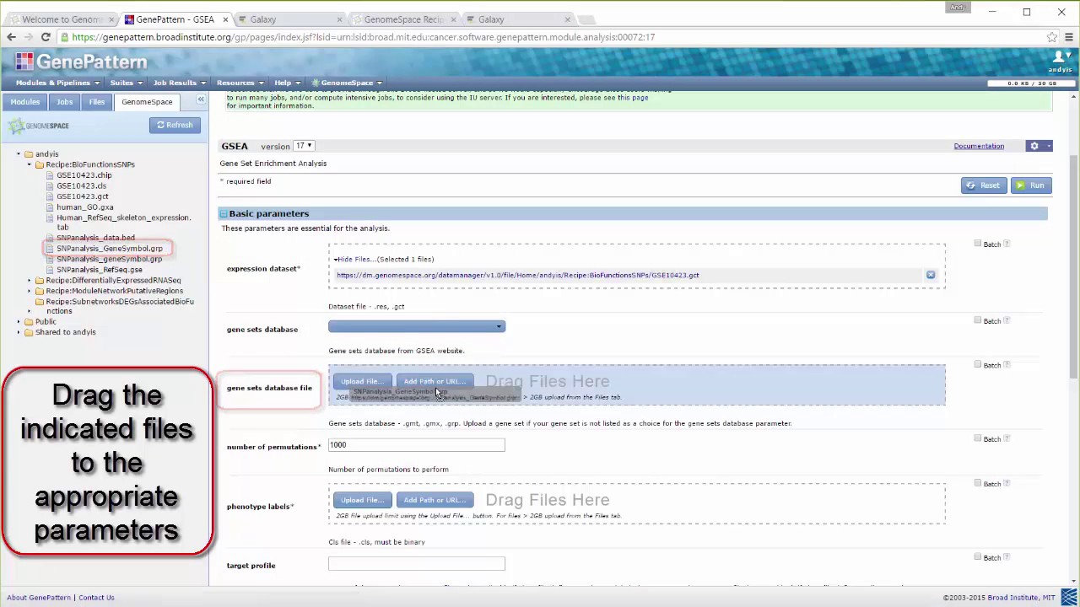1080x607 pixels.
Task: Switch to the Jobs tab
Action: point(64,101)
